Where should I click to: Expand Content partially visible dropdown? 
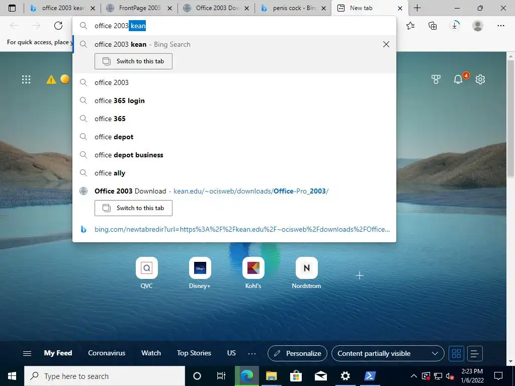tap(388, 353)
